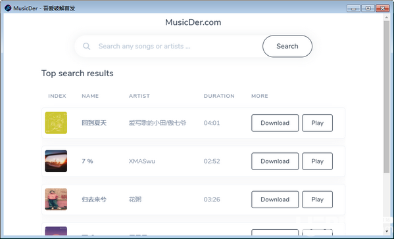Click the magnifier icon in search bar
The height and width of the screenshot is (239, 394).
pyautogui.click(x=86, y=46)
